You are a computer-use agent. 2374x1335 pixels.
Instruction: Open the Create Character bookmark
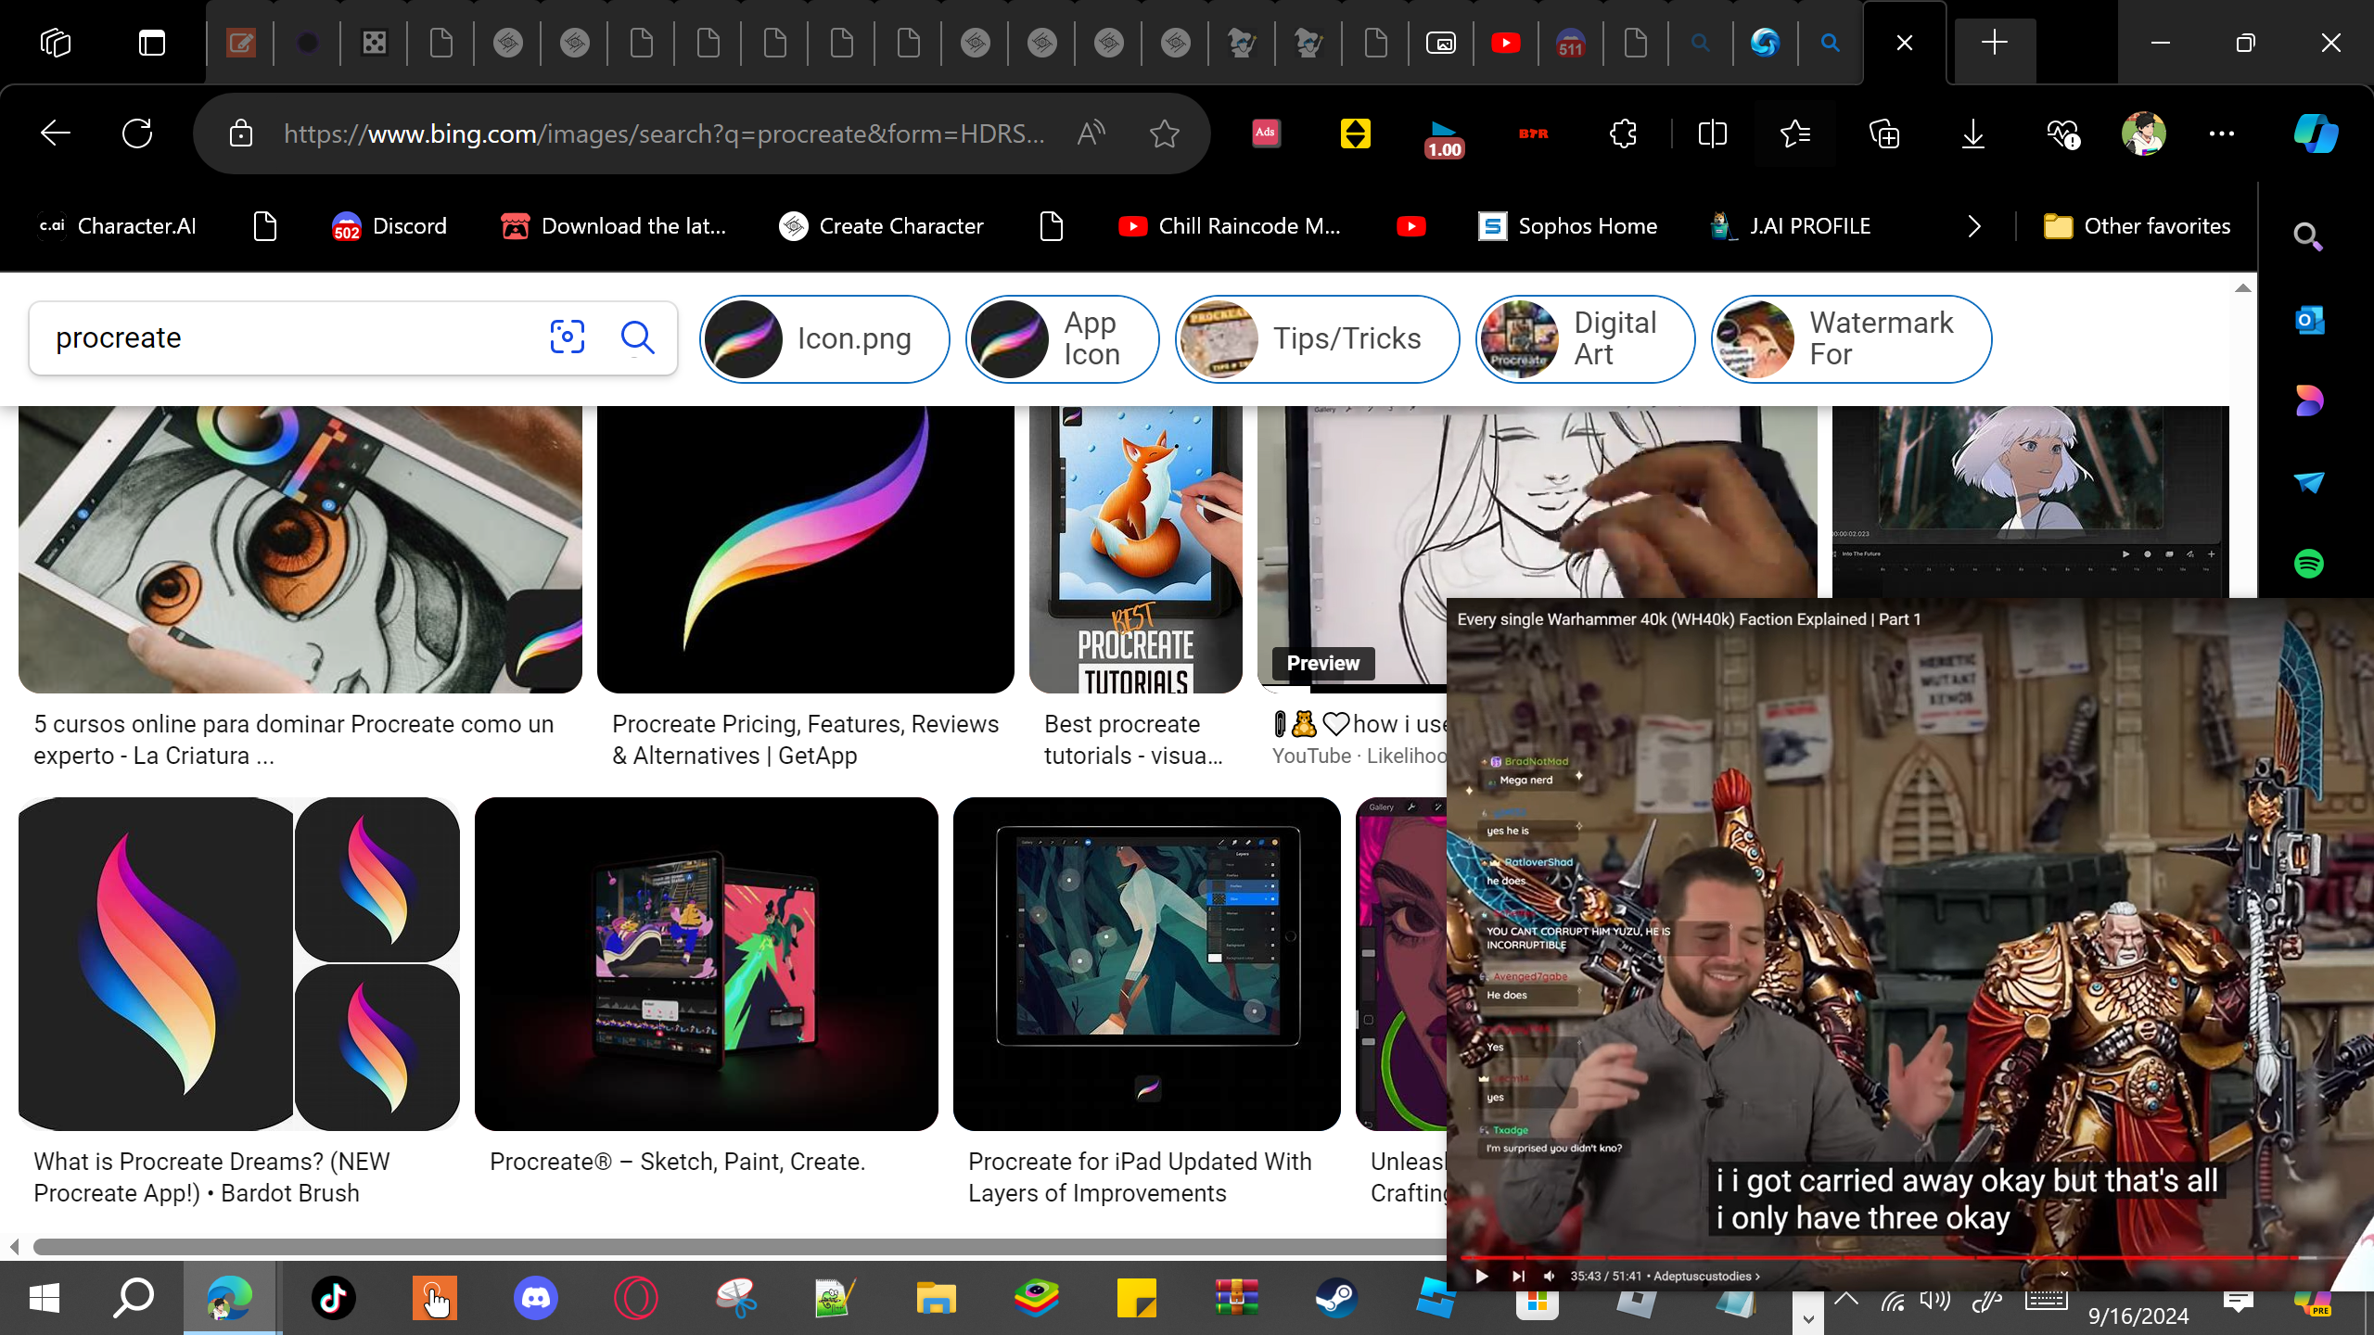pyautogui.click(x=881, y=226)
